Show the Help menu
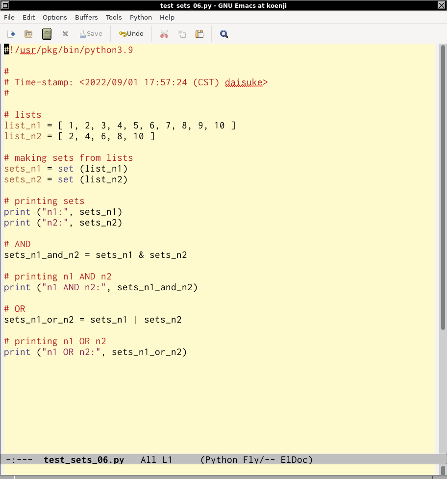The width and height of the screenshot is (447, 479). coord(167,17)
